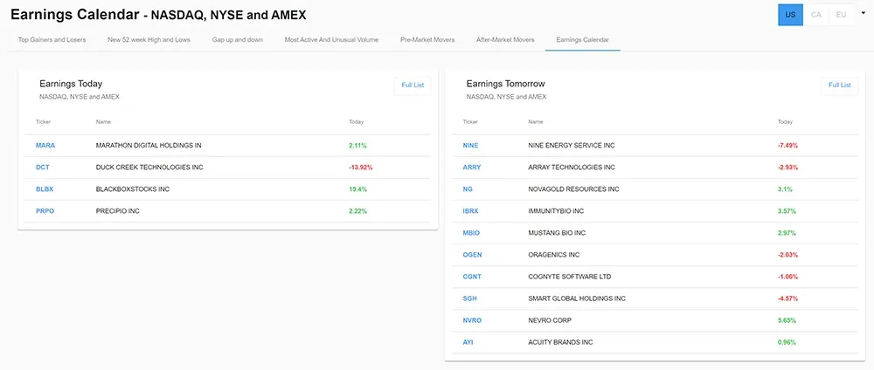Go to New 52 week High and Lows tab
Screen dimensions: 874x370
coord(149,39)
